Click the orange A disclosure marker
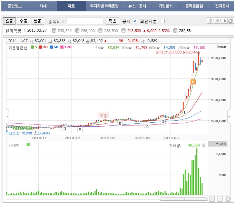234x203 pixels. [x=193, y=82]
